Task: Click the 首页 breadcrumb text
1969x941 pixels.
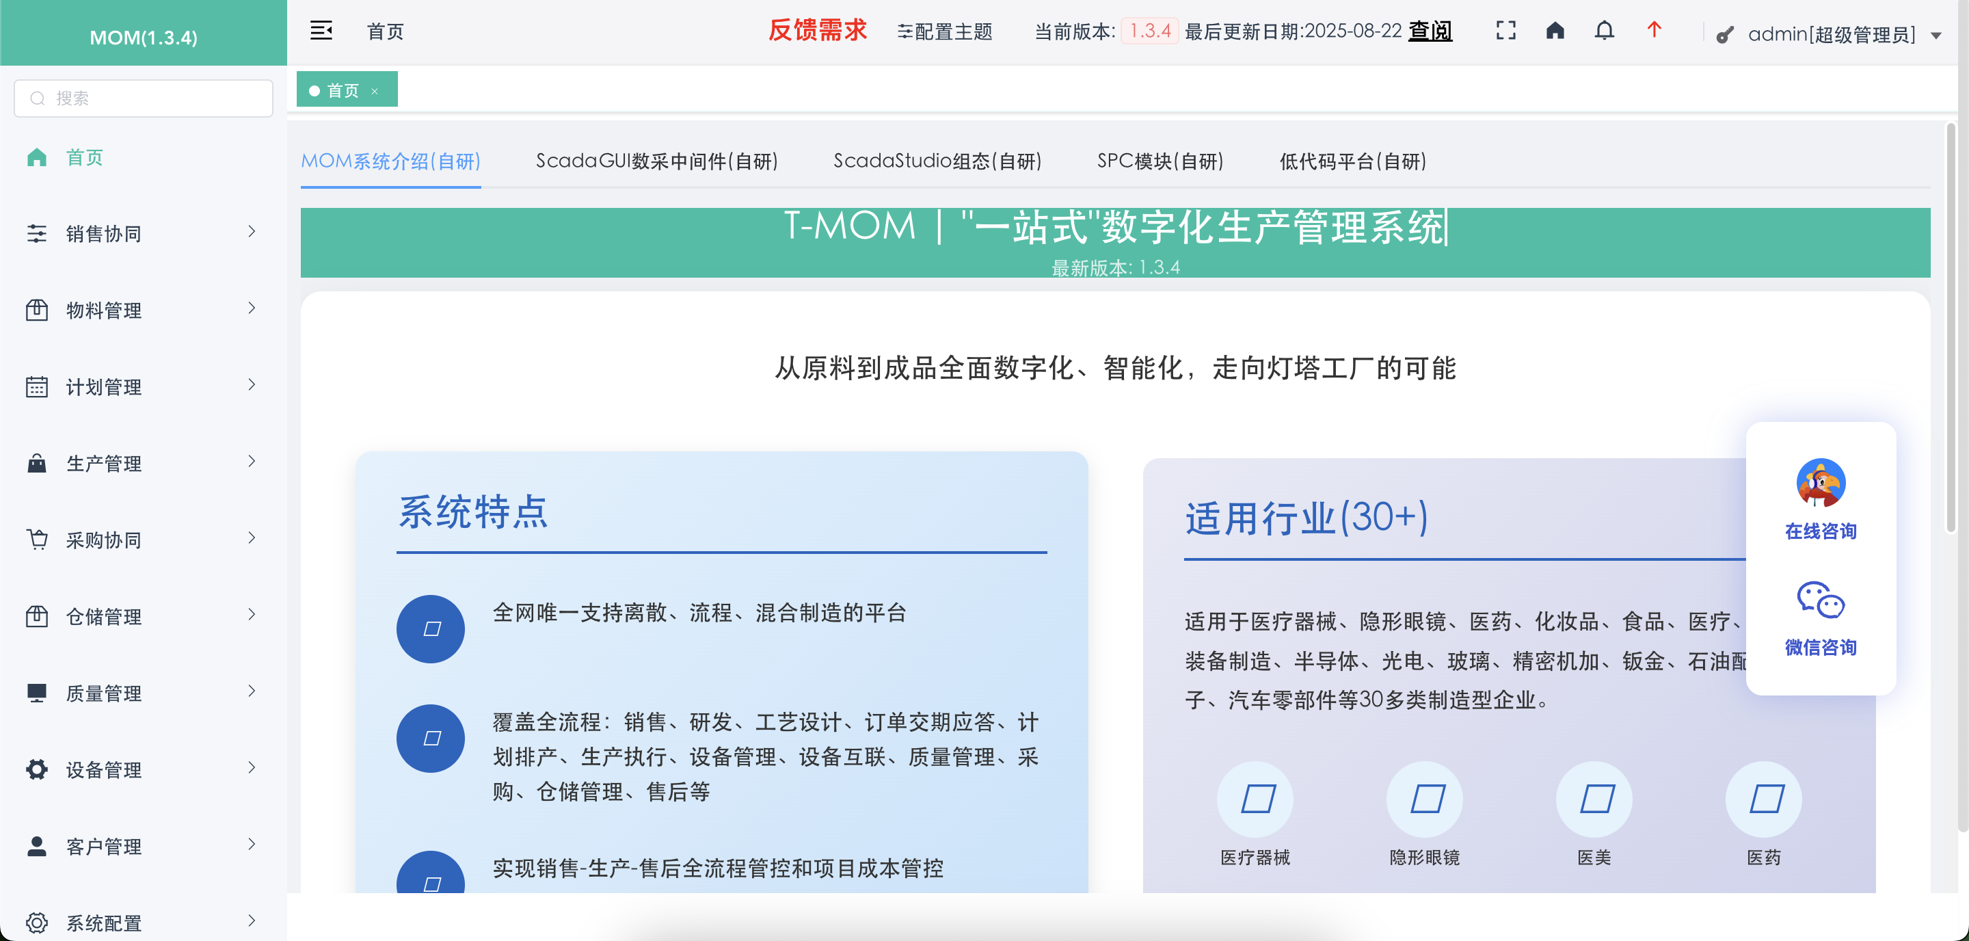Action: pos(385,31)
